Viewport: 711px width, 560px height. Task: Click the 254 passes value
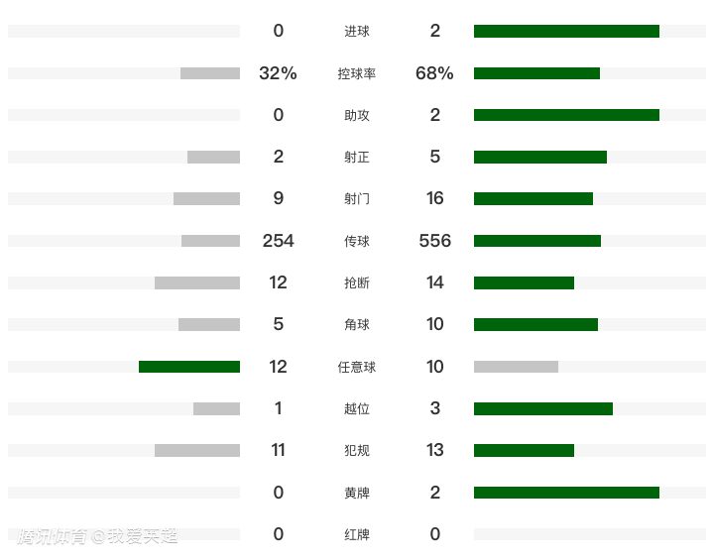click(x=278, y=241)
